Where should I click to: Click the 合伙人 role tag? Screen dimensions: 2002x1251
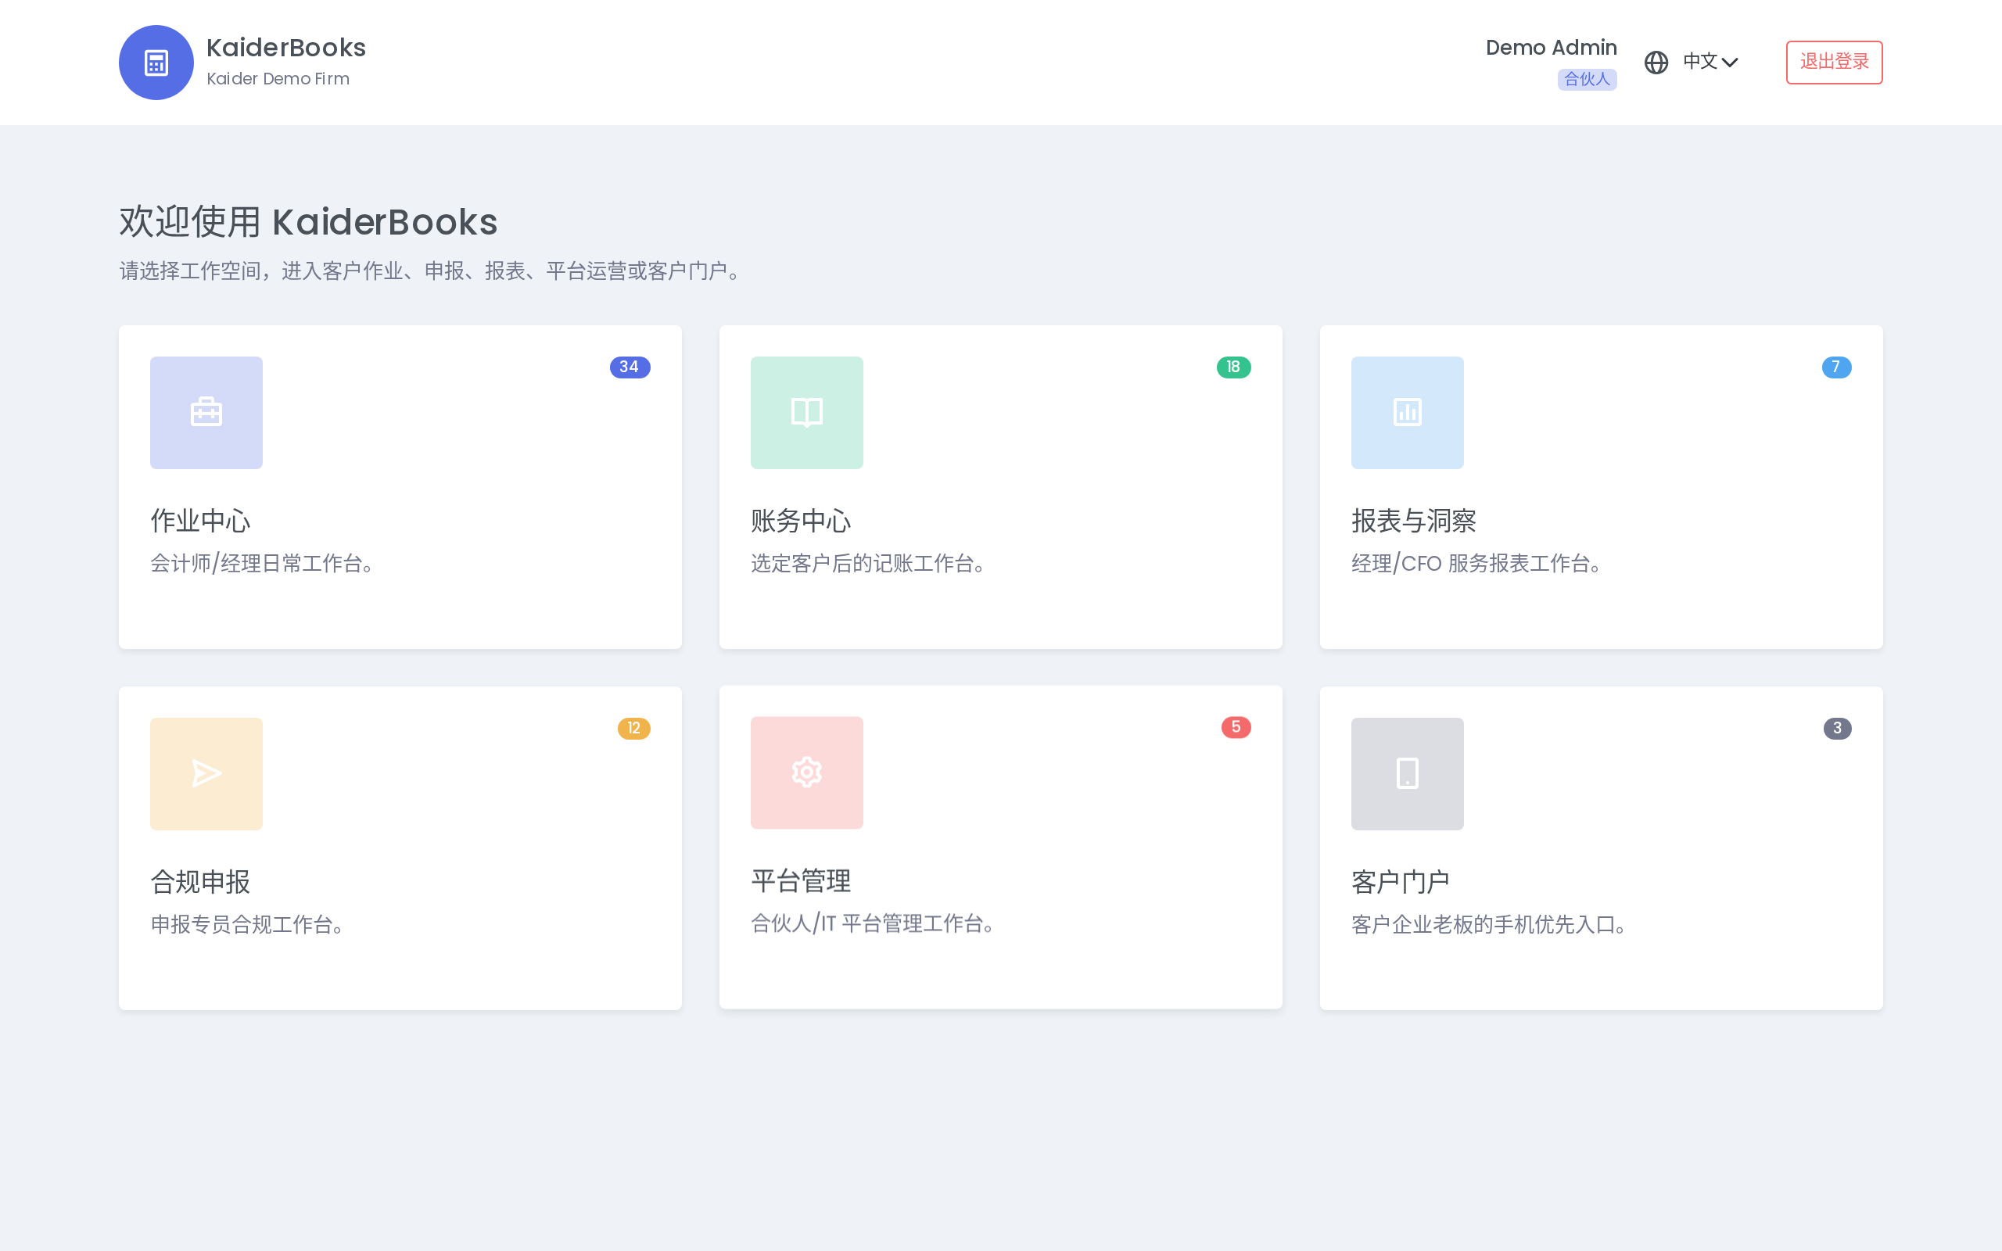pos(1587,80)
